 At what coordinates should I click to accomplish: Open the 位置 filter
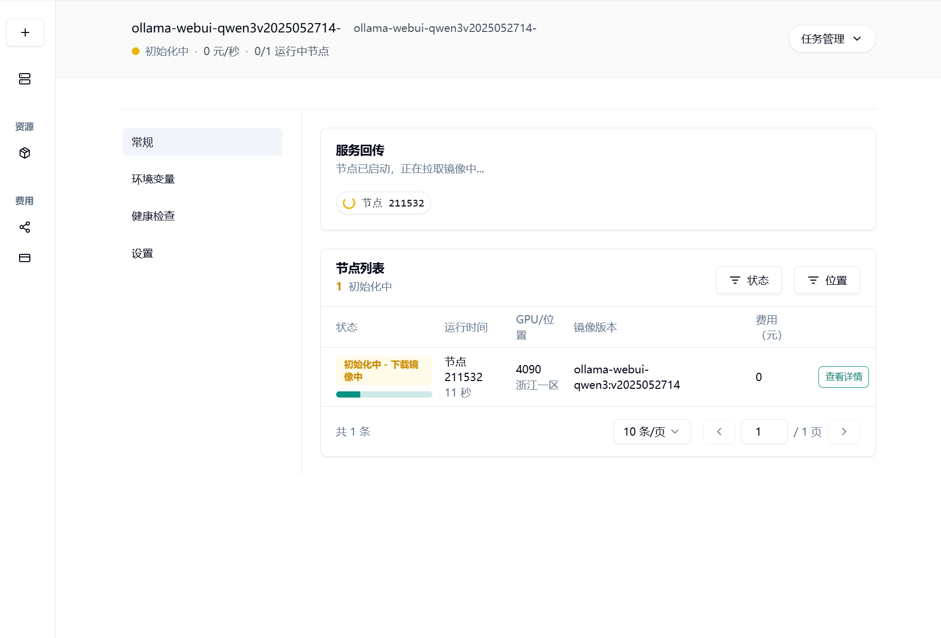pyautogui.click(x=827, y=280)
